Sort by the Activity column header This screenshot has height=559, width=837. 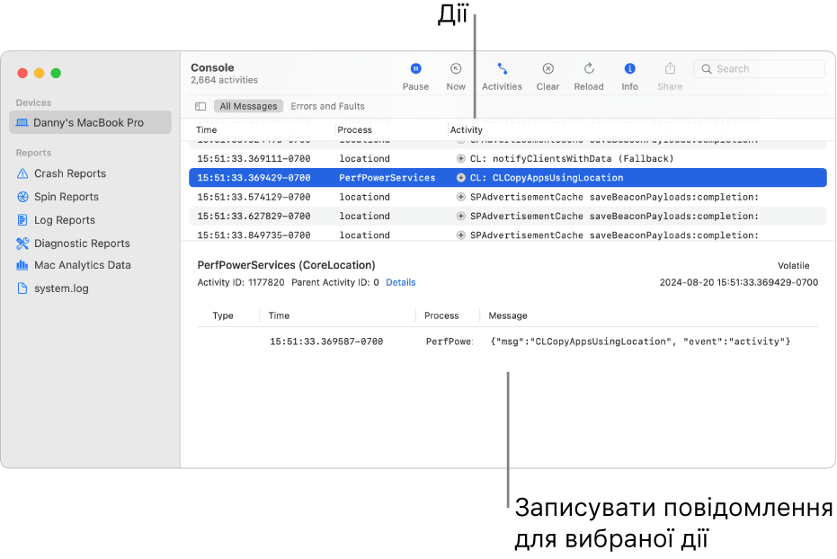pos(466,130)
